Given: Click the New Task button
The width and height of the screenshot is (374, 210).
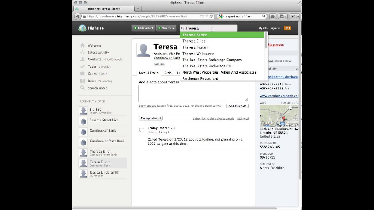Looking at the screenshot, I should tap(166, 28).
